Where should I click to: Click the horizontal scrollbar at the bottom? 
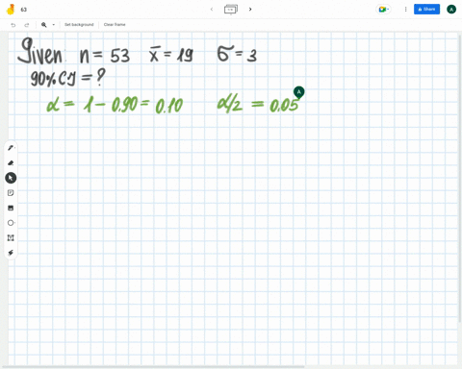tap(153, 367)
